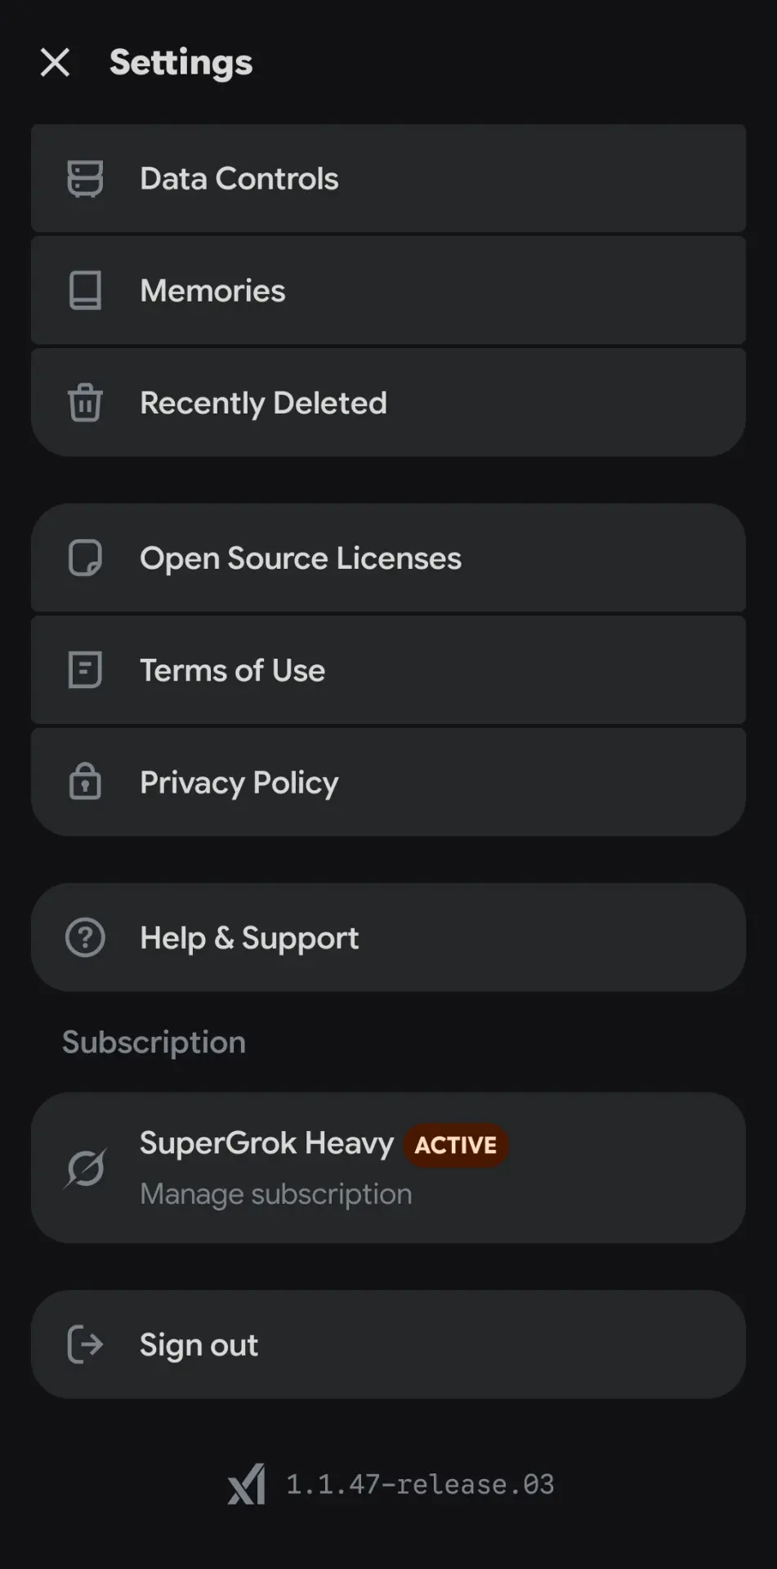Go to Recently Deleted

pos(388,402)
